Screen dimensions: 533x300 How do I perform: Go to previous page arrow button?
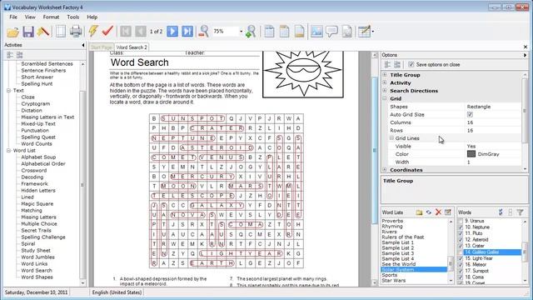pos(141,32)
